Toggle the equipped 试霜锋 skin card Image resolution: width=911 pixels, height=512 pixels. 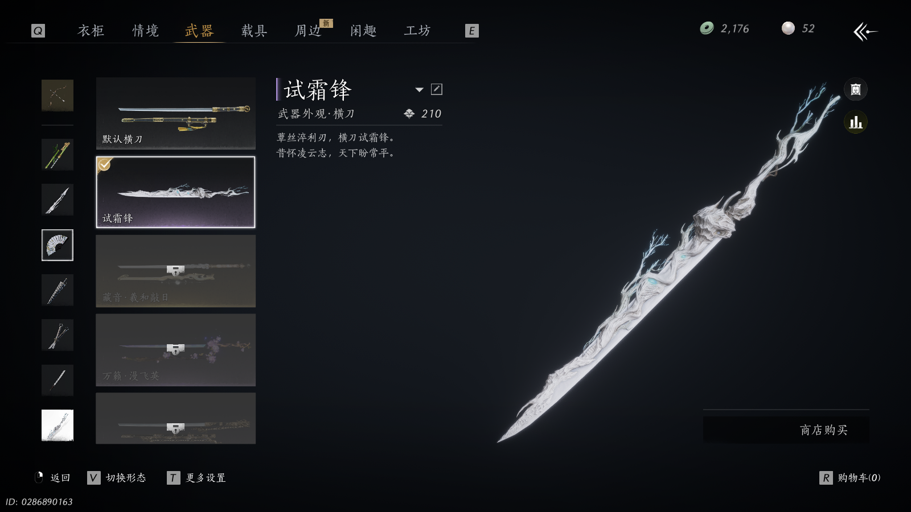(x=176, y=192)
